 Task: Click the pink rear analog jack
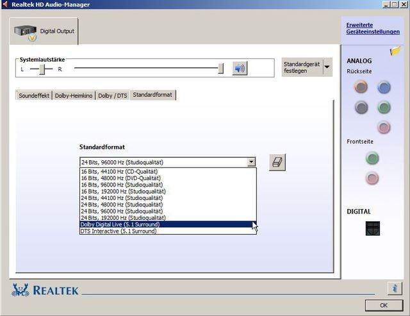384,128
